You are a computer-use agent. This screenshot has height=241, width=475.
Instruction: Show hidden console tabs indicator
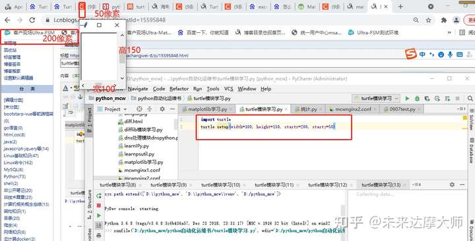[x=416, y=184]
